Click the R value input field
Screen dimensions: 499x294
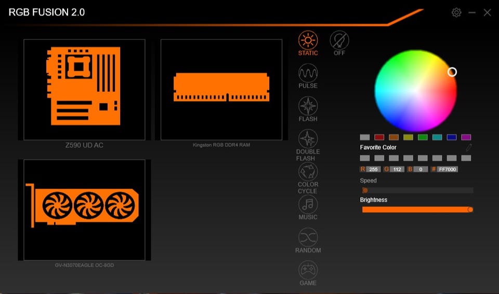374,170
